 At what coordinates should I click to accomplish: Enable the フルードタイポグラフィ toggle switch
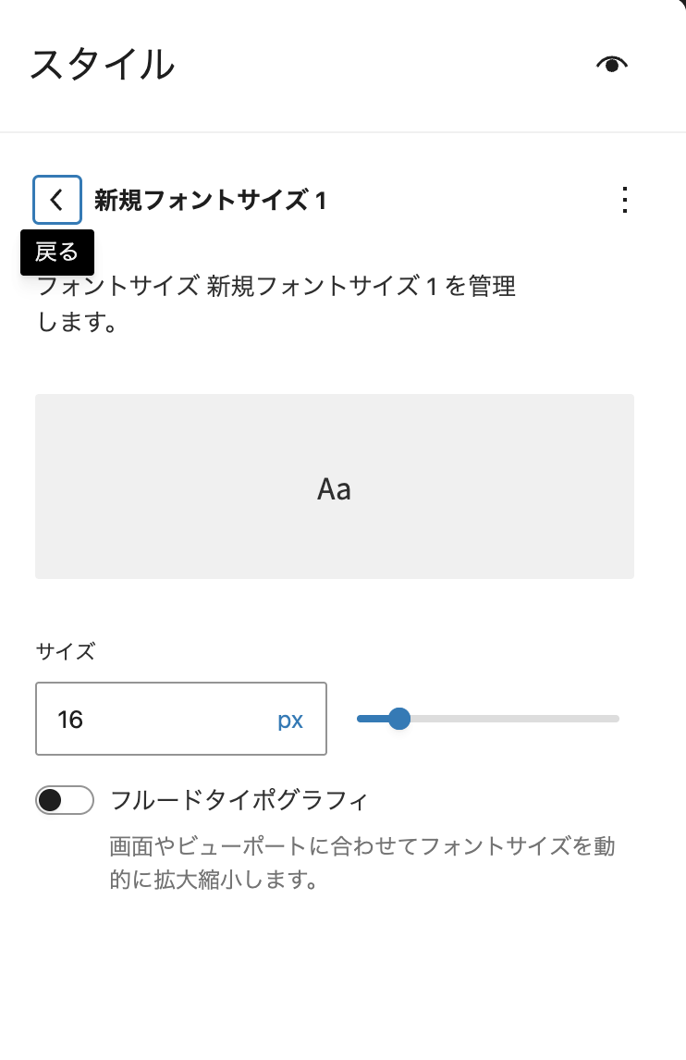(65, 800)
